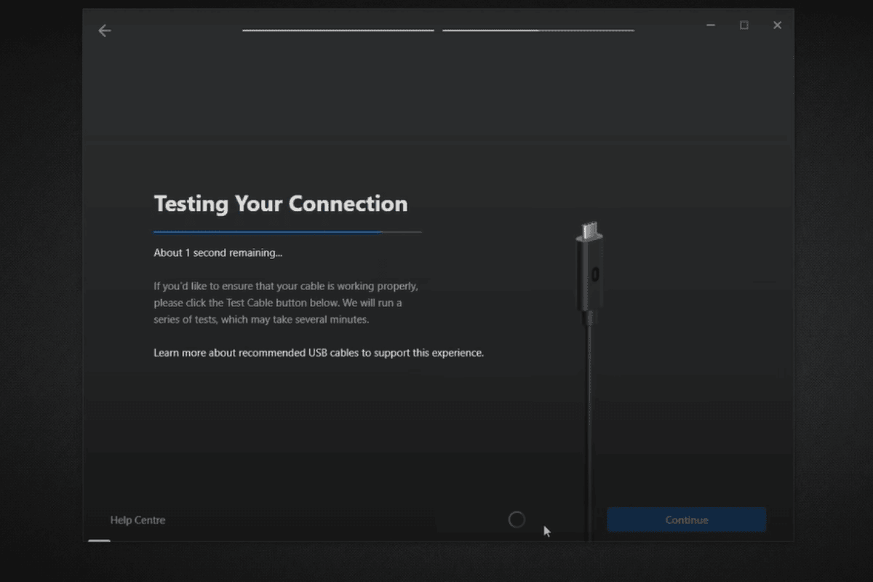Click the loading spinner circle
Screen dimensions: 873x582
(517, 519)
